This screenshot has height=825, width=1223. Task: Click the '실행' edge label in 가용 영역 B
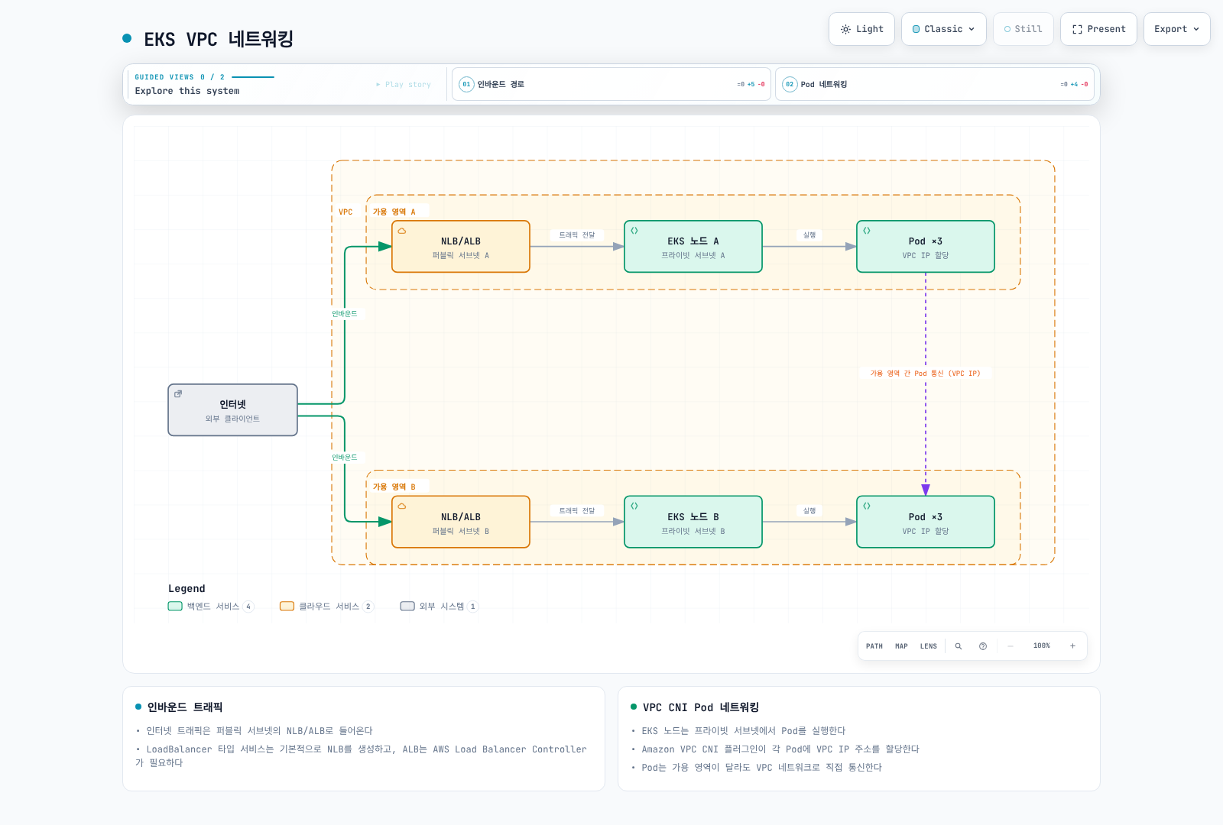pos(809,511)
